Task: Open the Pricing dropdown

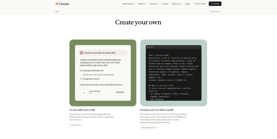Action: coord(166,4)
